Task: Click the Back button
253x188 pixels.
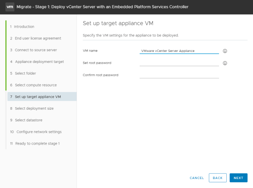Action: click(218, 178)
